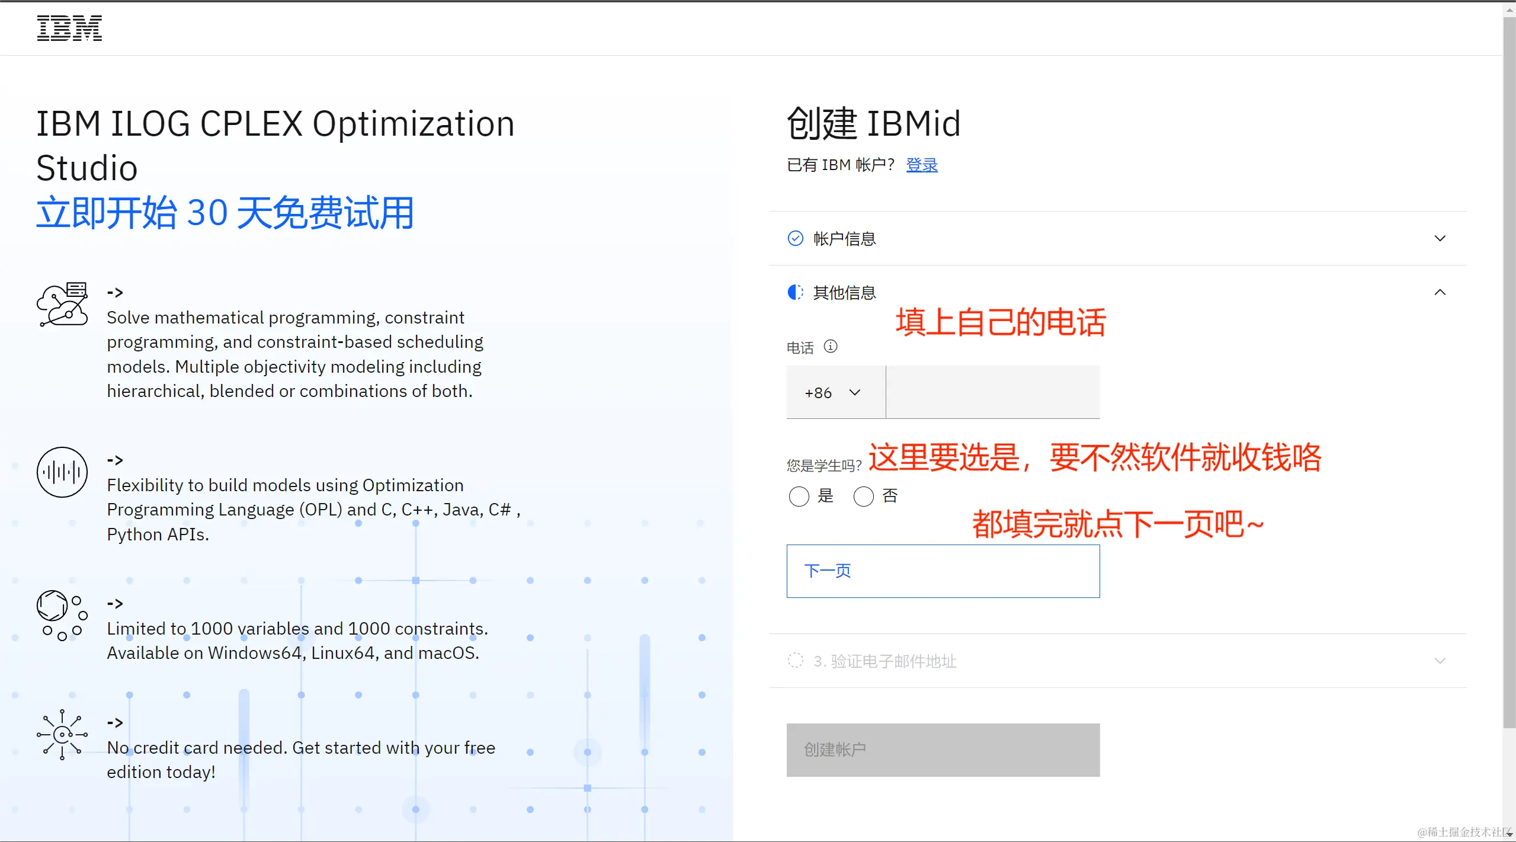This screenshot has height=842, width=1516.
Task: Open the 登录 link
Action: pyautogui.click(x=922, y=165)
